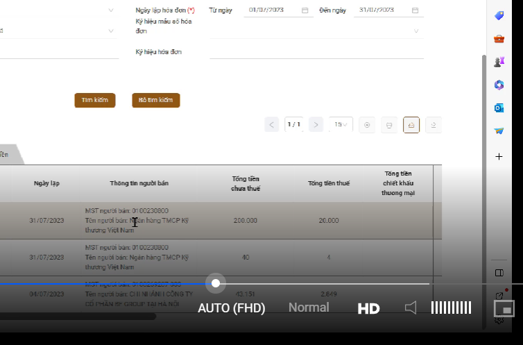Toggle picture-in-picture mode on video player
The image size is (523, 345).
pos(504,308)
